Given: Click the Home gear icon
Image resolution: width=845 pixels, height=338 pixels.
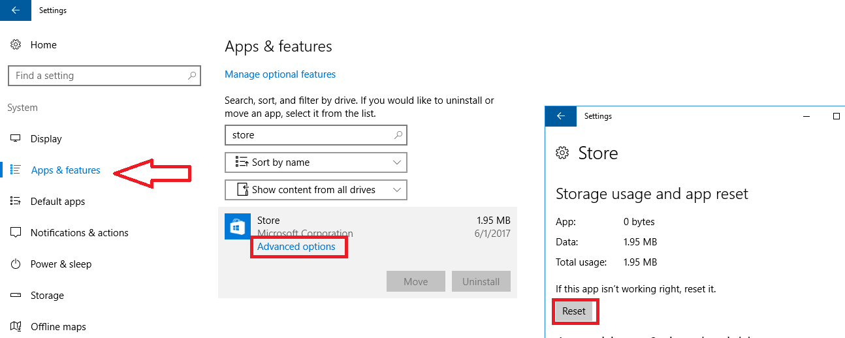Looking at the screenshot, I should click(15, 44).
